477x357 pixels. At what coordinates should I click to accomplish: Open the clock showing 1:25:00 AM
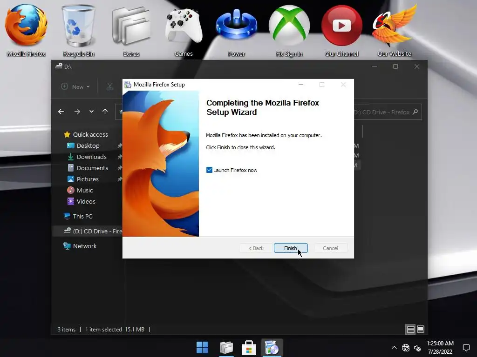point(440,348)
